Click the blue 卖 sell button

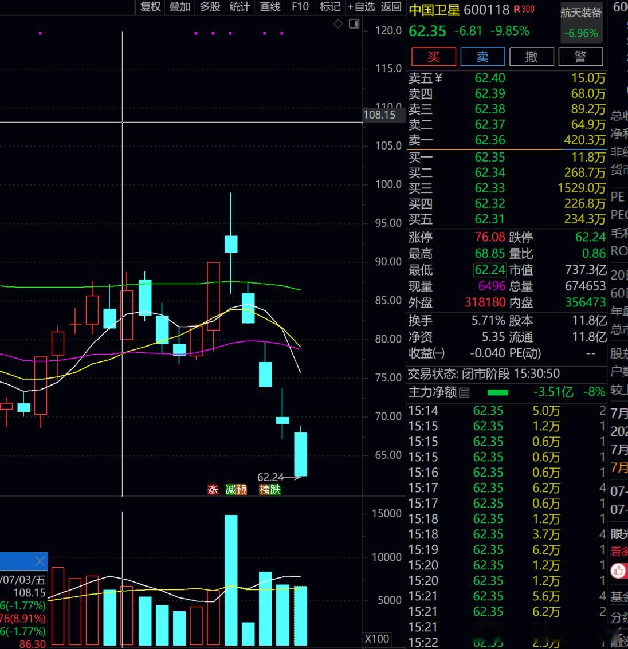tap(482, 57)
